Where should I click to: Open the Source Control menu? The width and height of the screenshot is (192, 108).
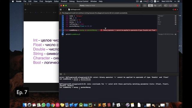(x=82, y=1)
